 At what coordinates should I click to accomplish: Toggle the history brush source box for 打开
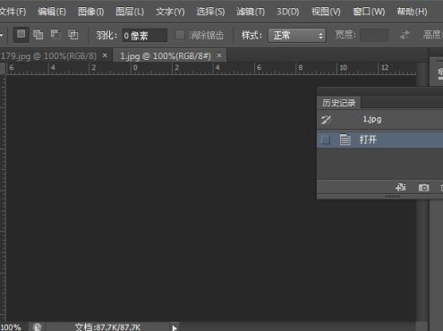(326, 140)
